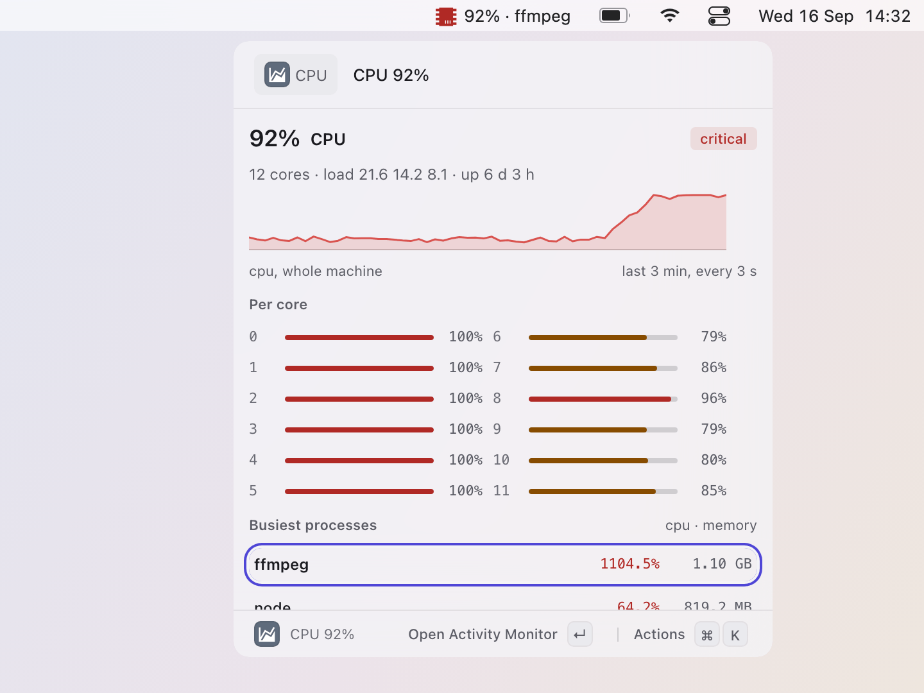Click the 100% value for core 3

(466, 429)
